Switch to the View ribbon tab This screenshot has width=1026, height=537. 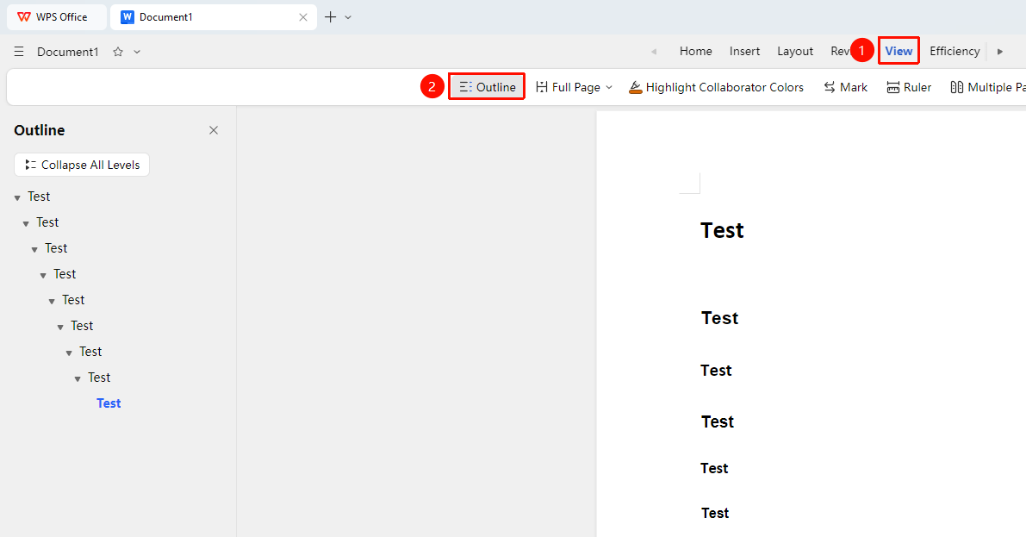(899, 51)
